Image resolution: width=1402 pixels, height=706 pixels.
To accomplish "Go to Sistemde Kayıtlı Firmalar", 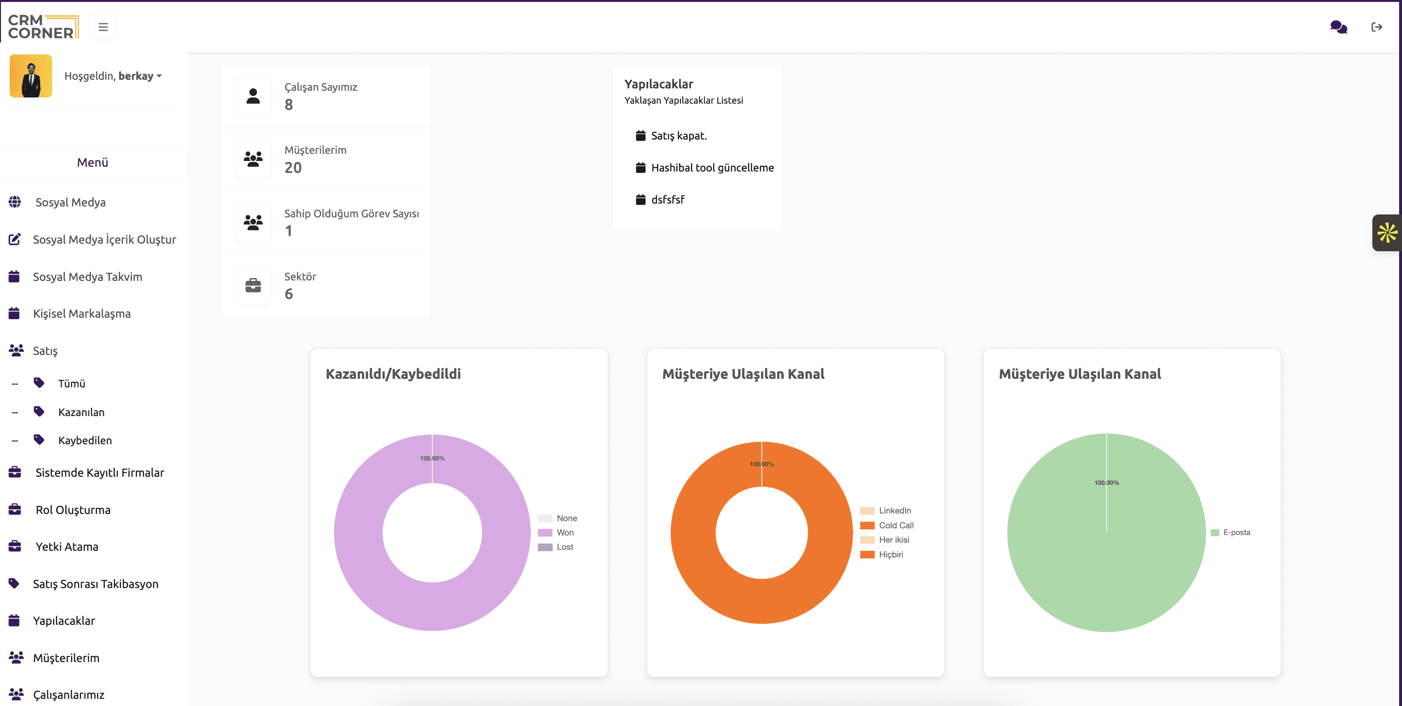I will click(x=99, y=472).
